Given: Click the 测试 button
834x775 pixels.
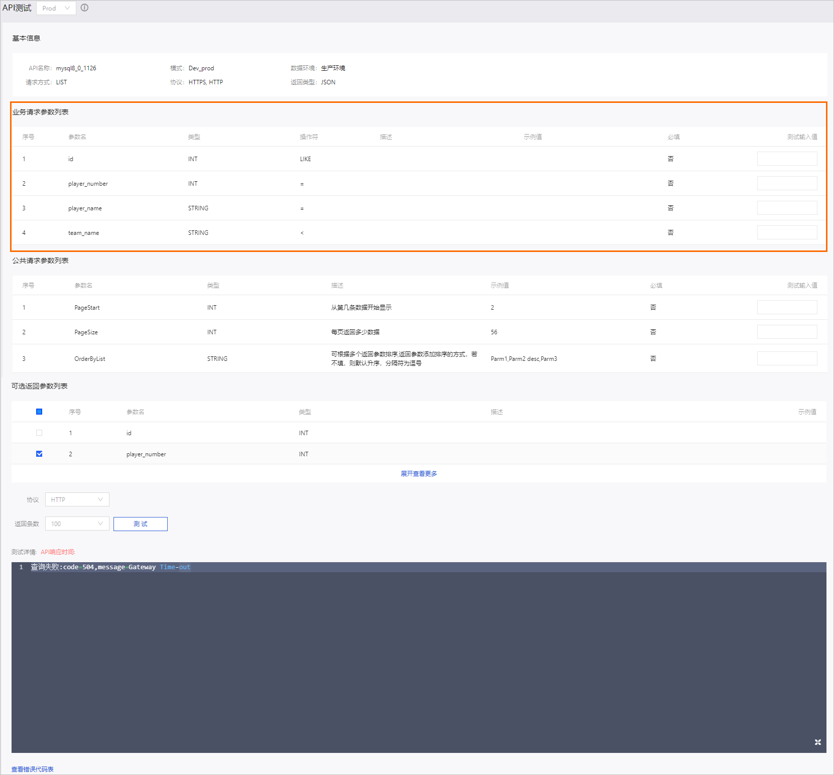Looking at the screenshot, I should pos(141,524).
